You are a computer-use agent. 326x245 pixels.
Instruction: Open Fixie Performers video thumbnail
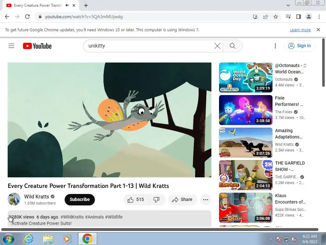(x=245, y=110)
